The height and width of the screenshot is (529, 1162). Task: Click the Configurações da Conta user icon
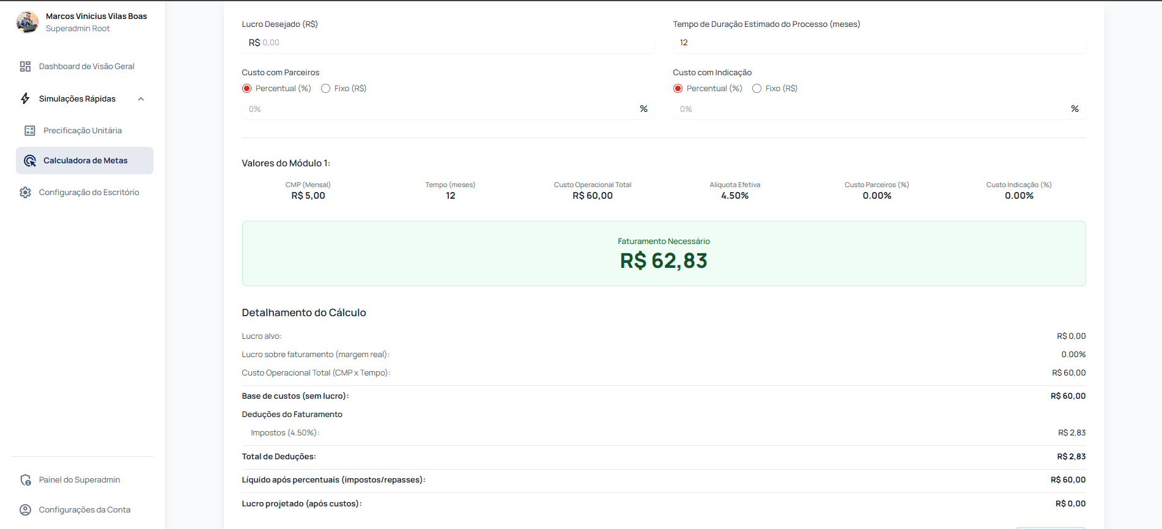[x=25, y=510]
